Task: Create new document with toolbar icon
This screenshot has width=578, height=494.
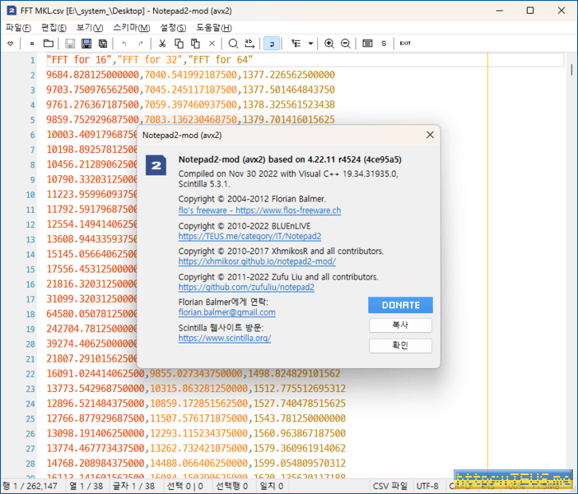Action: coord(32,44)
